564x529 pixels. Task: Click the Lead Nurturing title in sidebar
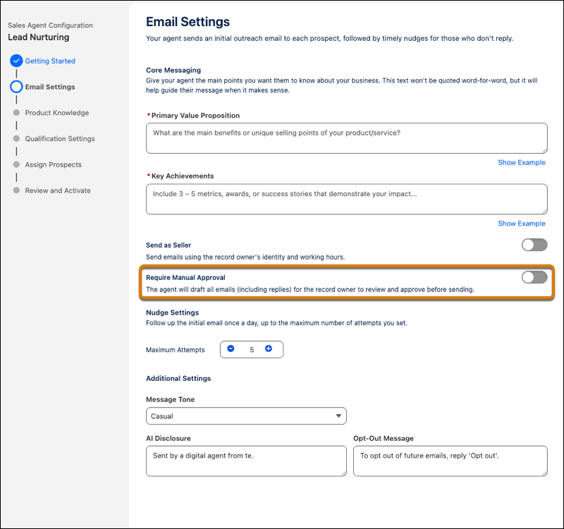coord(39,37)
